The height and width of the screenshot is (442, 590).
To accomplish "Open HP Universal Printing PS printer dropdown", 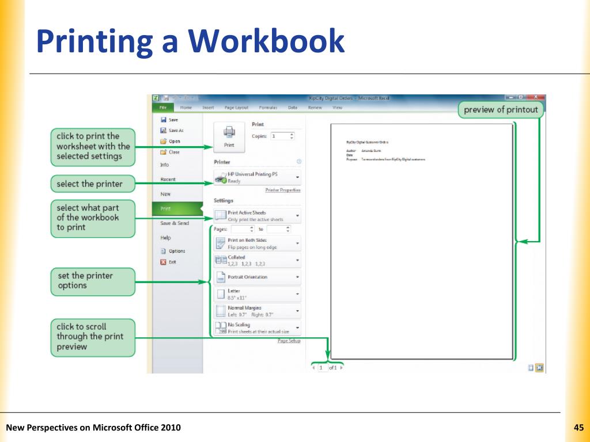I will tap(258, 177).
